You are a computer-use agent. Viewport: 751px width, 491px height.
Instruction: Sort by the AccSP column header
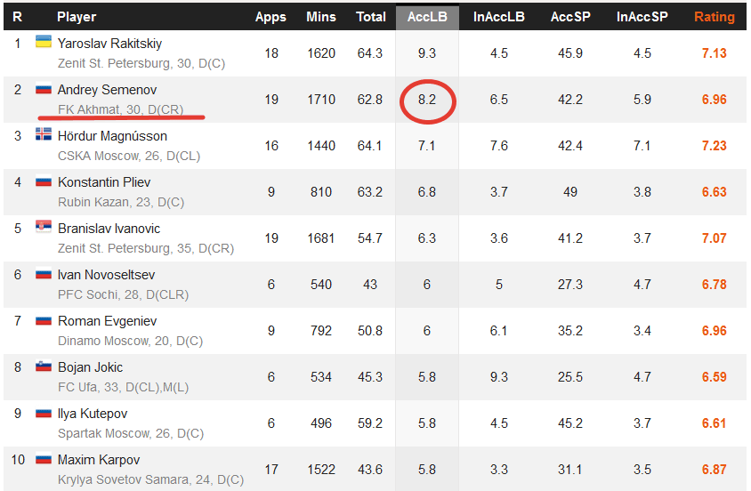(570, 17)
